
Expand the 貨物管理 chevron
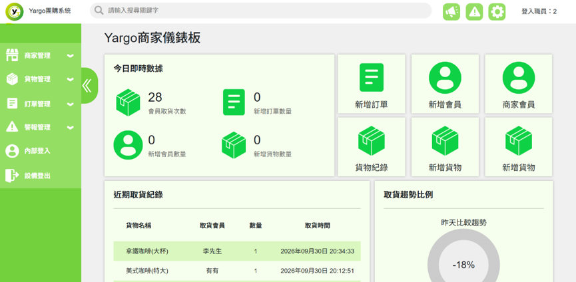pyautogui.click(x=70, y=79)
